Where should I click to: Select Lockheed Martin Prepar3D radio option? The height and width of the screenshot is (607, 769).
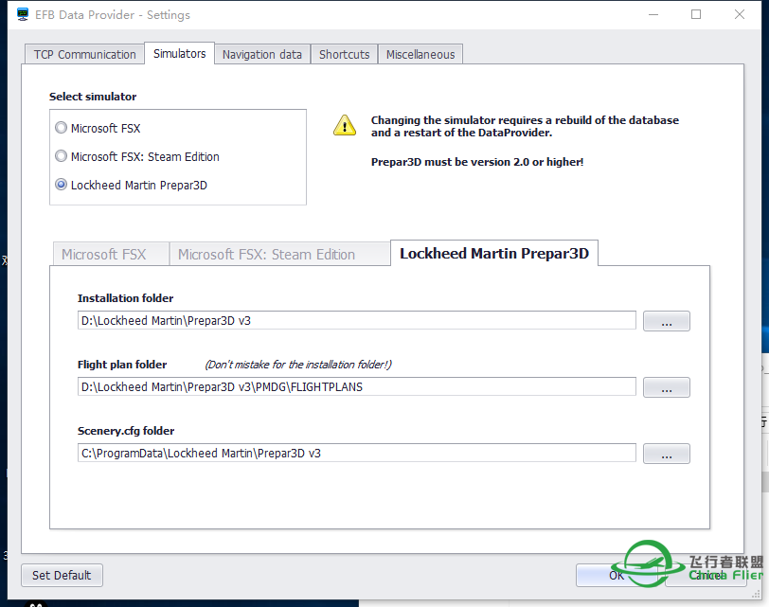(61, 185)
